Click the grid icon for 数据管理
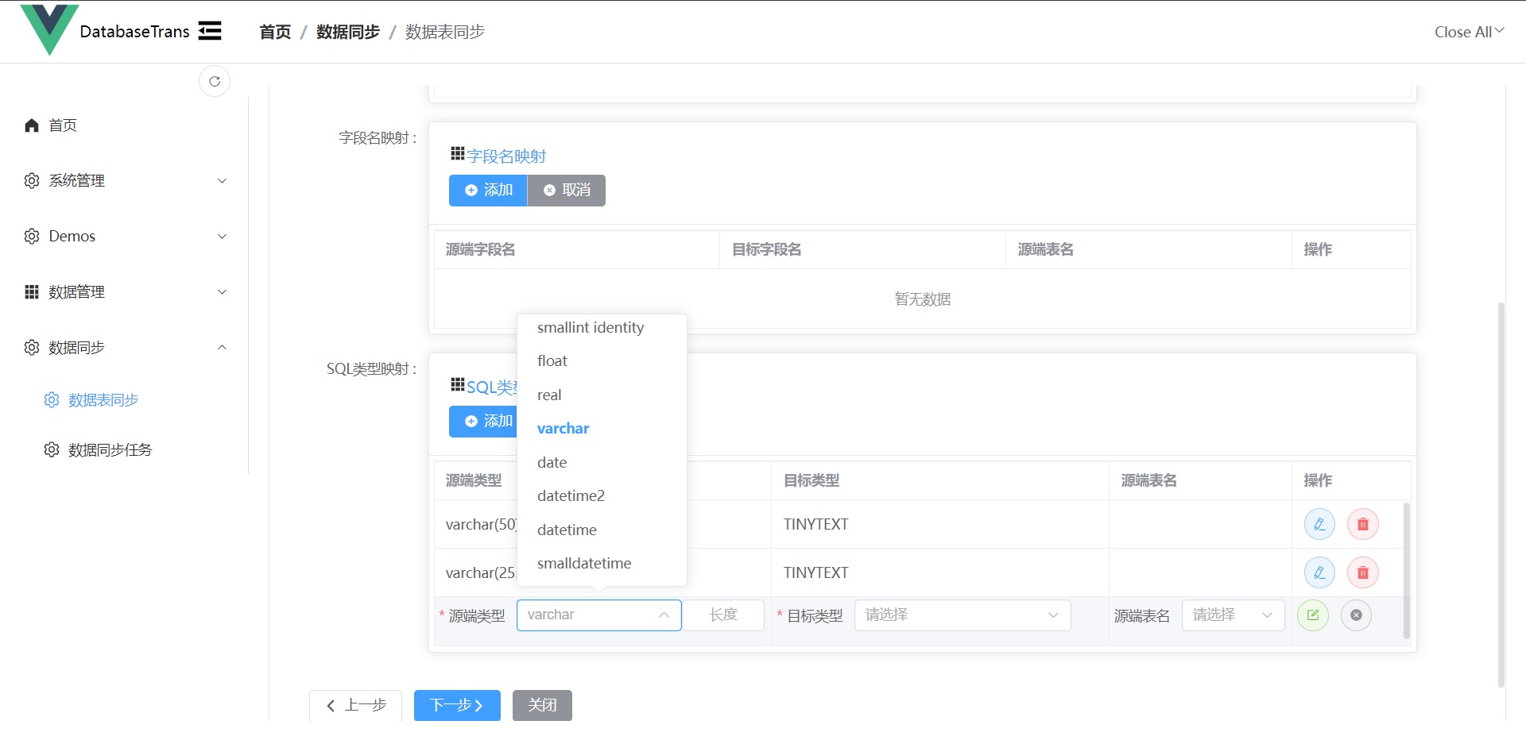The height and width of the screenshot is (740, 1526). pos(32,292)
